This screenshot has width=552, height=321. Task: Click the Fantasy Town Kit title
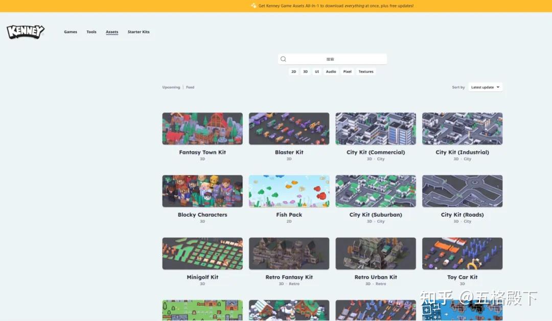pos(202,152)
